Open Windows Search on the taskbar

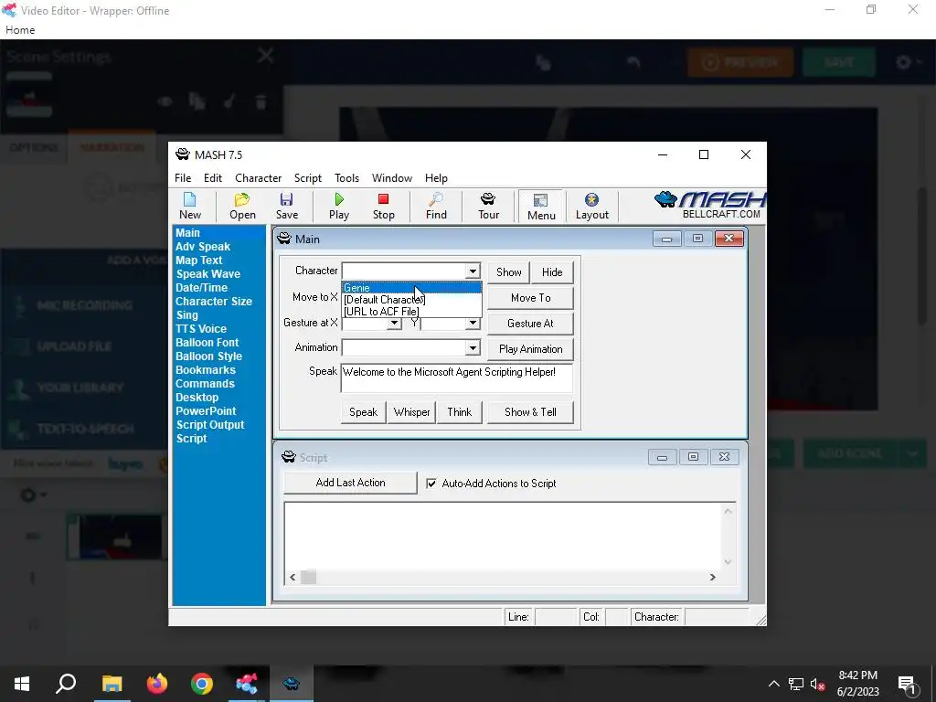pos(66,684)
